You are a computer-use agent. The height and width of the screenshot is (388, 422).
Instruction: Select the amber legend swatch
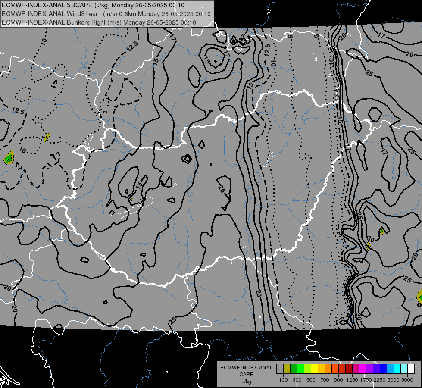pos(321,369)
